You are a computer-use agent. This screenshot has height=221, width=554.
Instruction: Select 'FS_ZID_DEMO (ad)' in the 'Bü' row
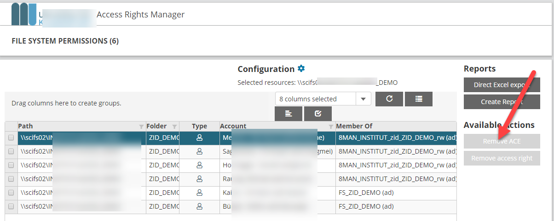(366, 206)
